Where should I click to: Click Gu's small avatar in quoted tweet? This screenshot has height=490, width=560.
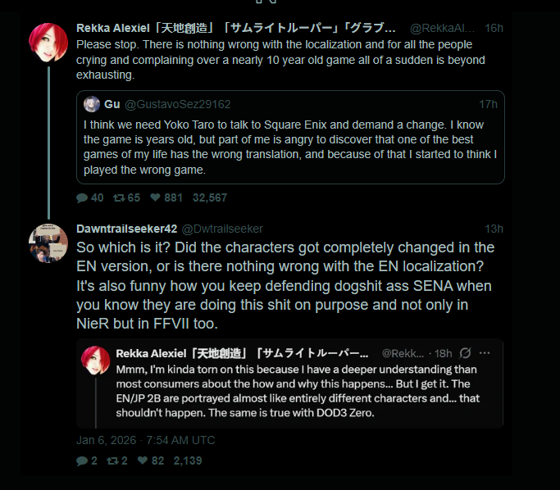(91, 104)
